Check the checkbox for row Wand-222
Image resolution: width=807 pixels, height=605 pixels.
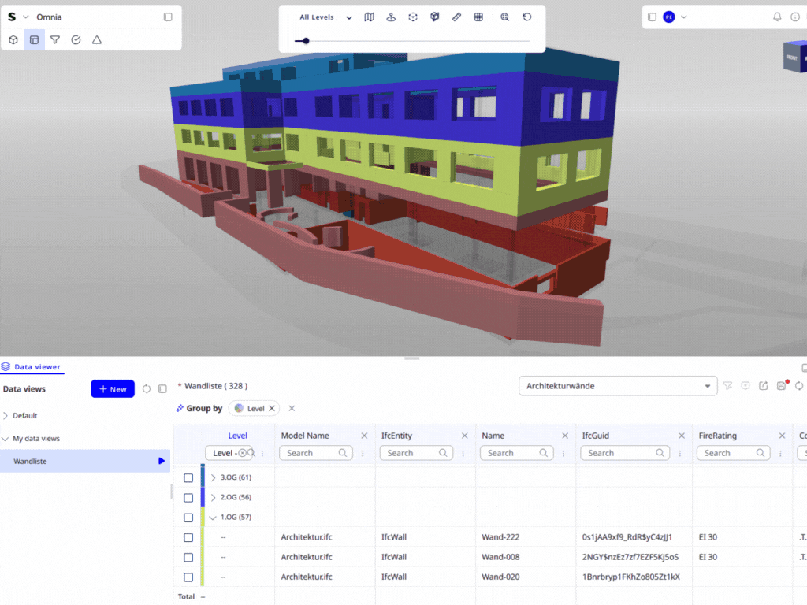pyautogui.click(x=188, y=537)
